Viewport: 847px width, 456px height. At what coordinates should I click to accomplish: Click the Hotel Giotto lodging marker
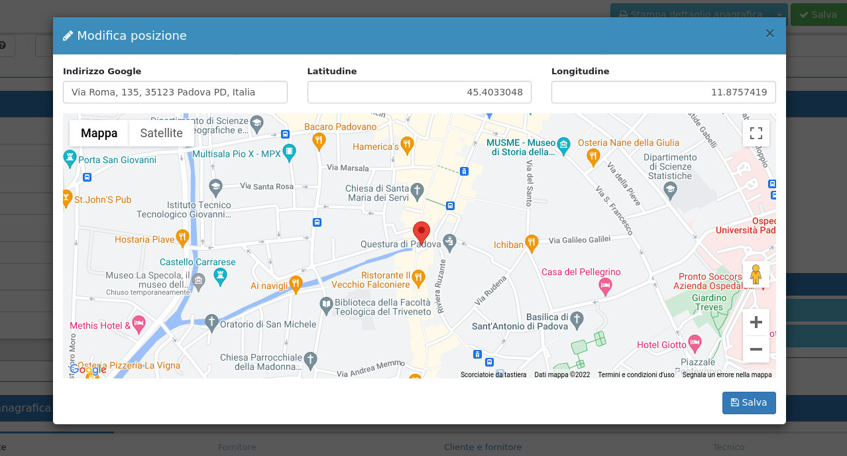pyautogui.click(x=694, y=344)
